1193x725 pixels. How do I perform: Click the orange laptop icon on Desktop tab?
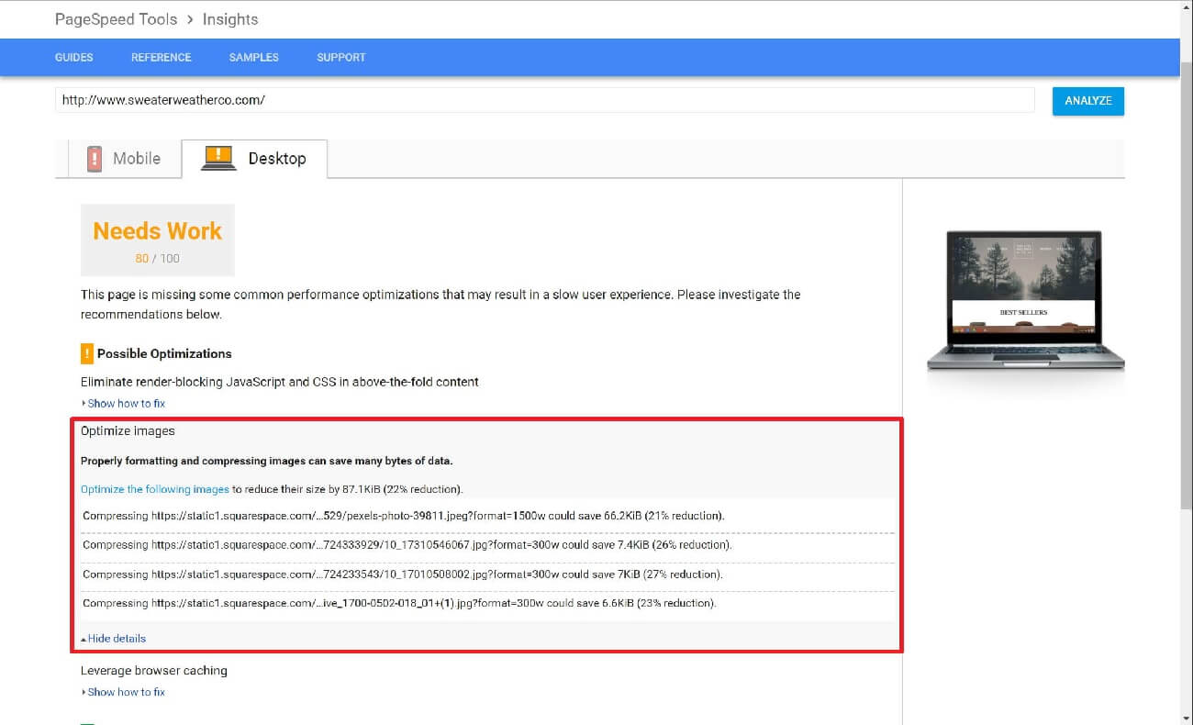[217, 158]
